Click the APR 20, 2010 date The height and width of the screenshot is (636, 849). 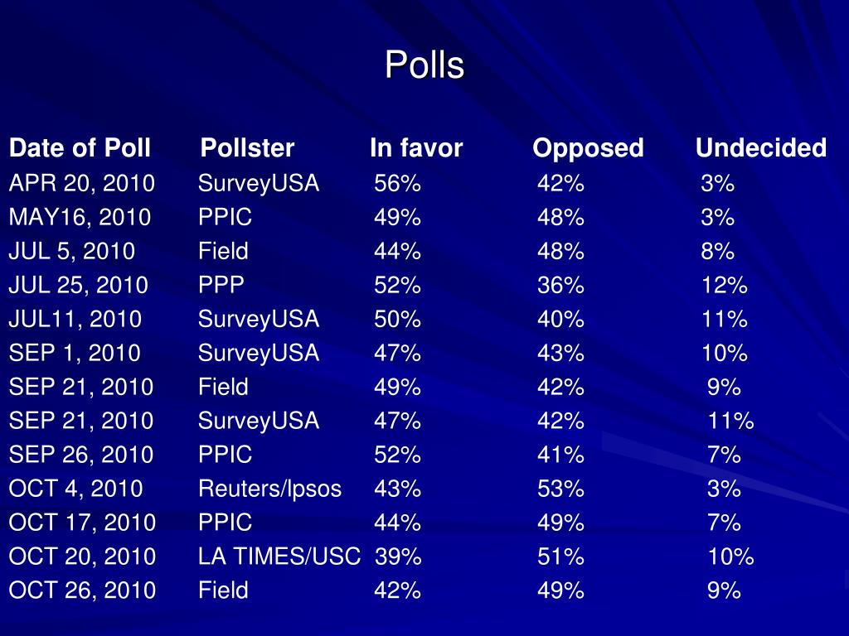click(82, 183)
